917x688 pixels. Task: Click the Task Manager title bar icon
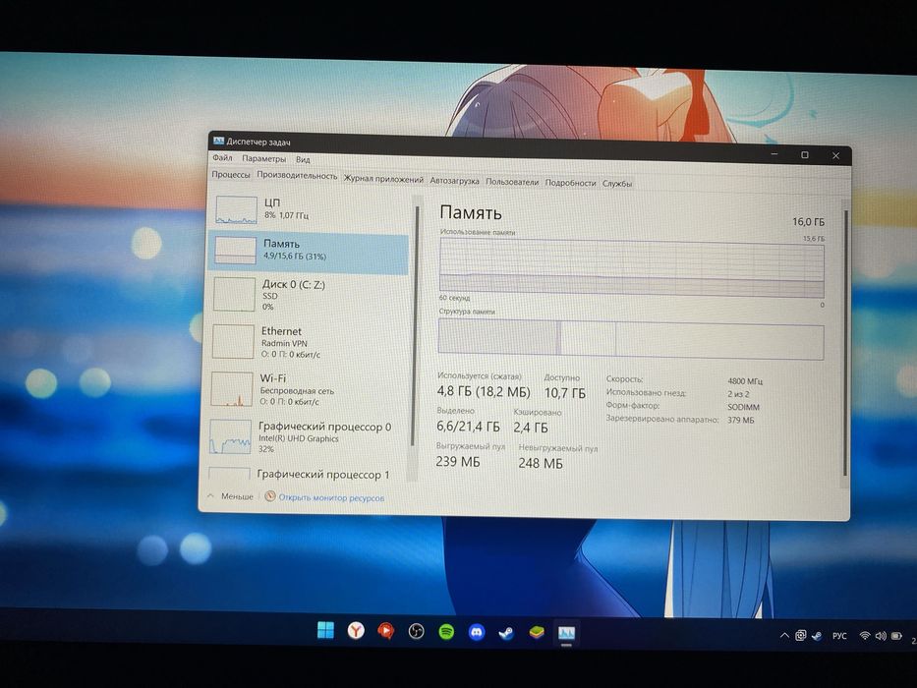tap(219, 141)
